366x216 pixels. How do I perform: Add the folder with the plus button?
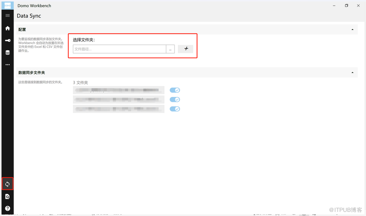coord(186,49)
